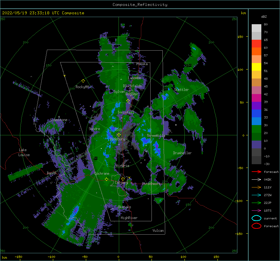Select the yellow 54 dBZ color swatch
Screen dimensions: 280x261
[256, 67]
